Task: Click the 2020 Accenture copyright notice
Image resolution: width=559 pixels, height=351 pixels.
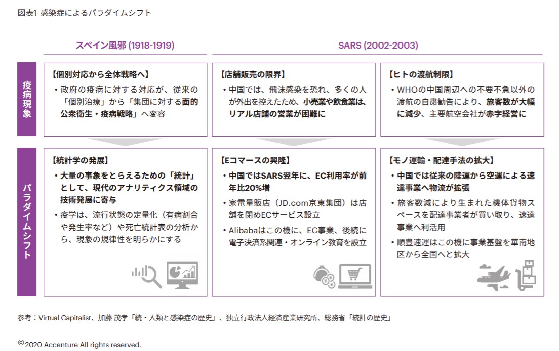Action: tap(79, 344)
